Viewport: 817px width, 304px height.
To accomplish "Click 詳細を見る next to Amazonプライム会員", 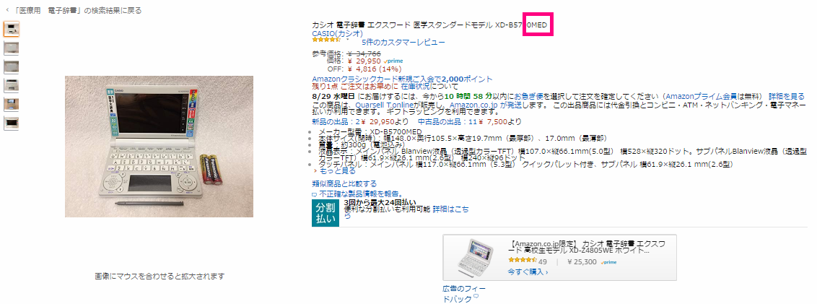I will [x=786, y=97].
